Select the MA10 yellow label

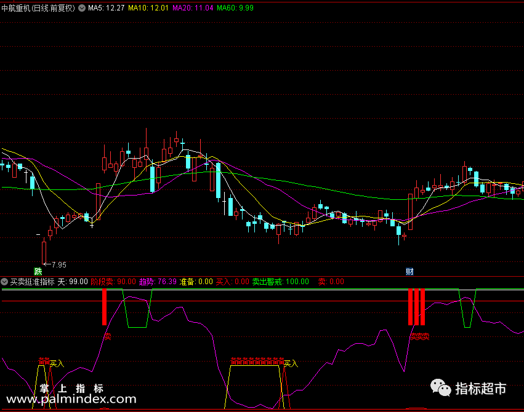click(148, 8)
